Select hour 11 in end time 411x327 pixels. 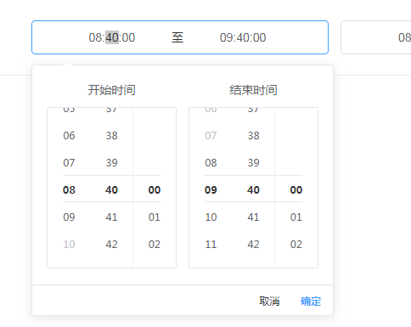(211, 245)
